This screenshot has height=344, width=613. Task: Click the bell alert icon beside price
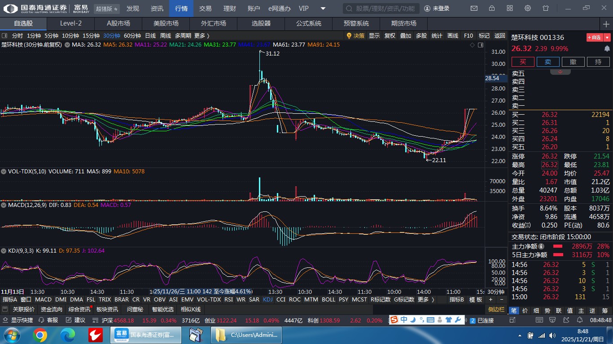[x=607, y=49]
